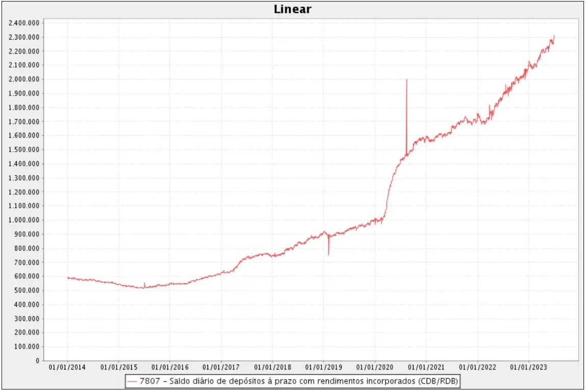Click the 01/01/2021 x-axis date label
This screenshot has width=586, height=391.
(x=426, y=367)
